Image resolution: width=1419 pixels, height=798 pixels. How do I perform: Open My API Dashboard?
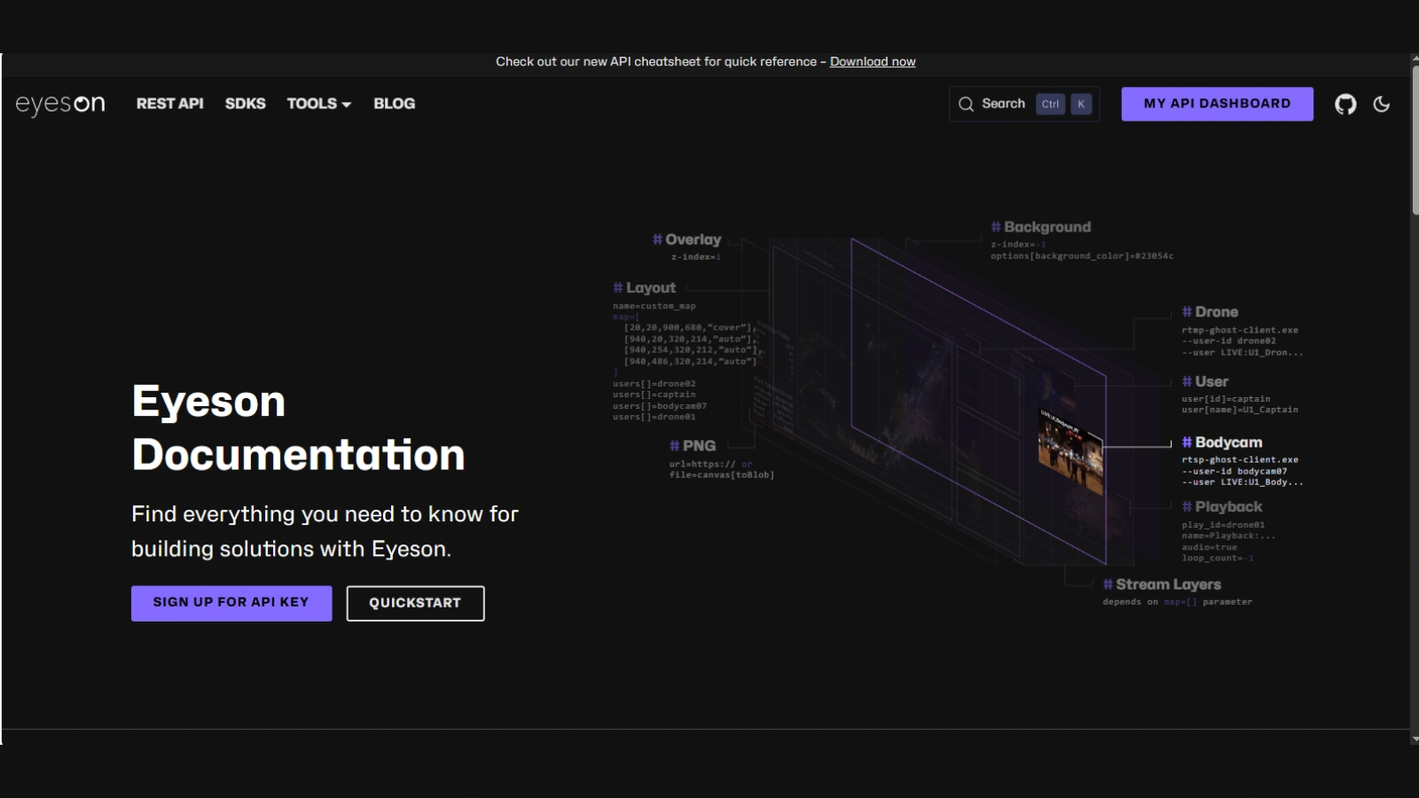click(x=1217, y=104)
